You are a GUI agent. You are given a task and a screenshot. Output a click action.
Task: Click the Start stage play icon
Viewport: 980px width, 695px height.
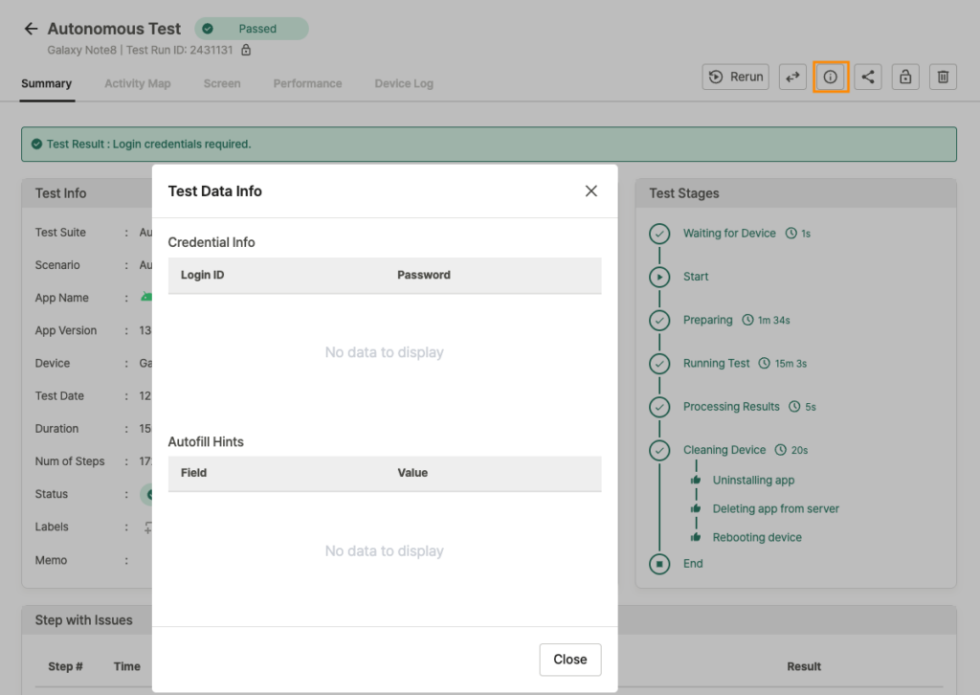(659, 277)
